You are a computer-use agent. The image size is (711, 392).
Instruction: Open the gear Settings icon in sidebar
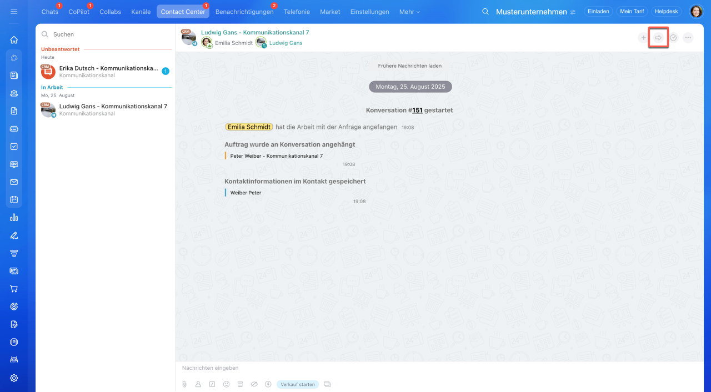click(14, 378)
